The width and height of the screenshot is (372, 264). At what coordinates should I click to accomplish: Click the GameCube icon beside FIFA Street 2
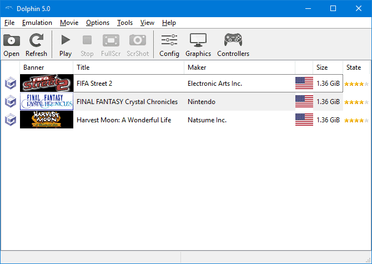coord(11,83)
